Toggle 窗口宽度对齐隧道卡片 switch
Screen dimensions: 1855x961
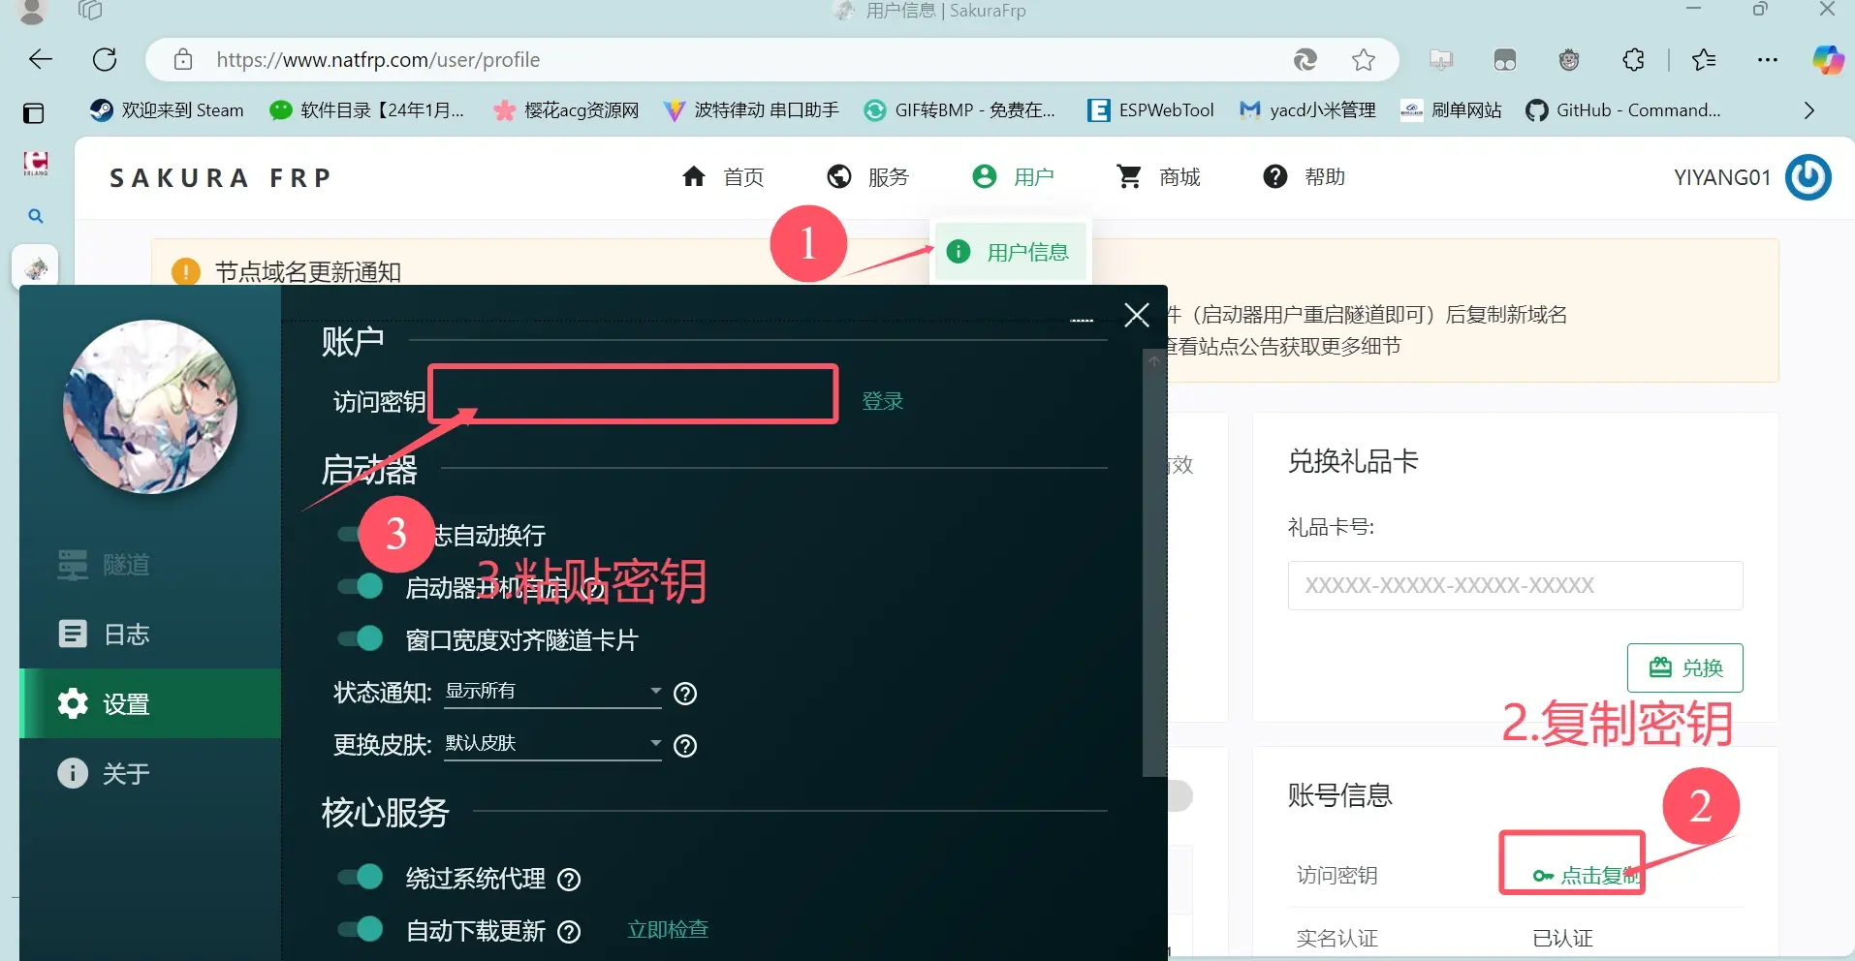(x=360, y=638)
